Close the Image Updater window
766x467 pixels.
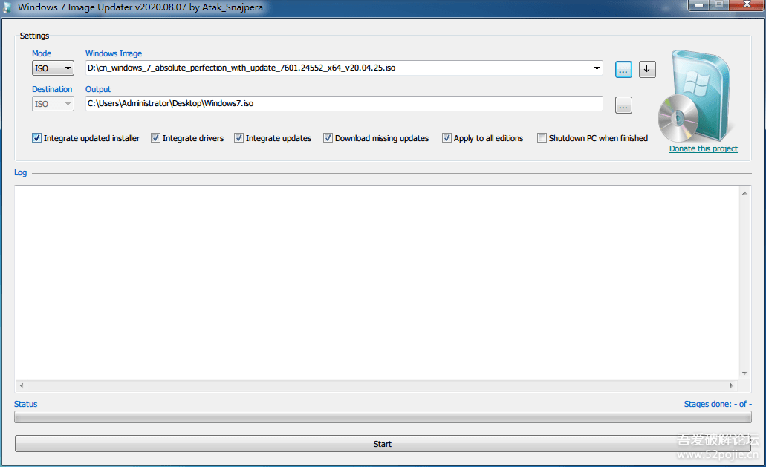tap(747, 5)
